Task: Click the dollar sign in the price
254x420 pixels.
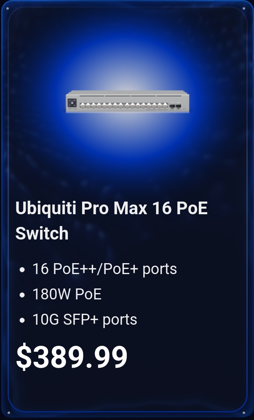Action: (x=24, y=357)
